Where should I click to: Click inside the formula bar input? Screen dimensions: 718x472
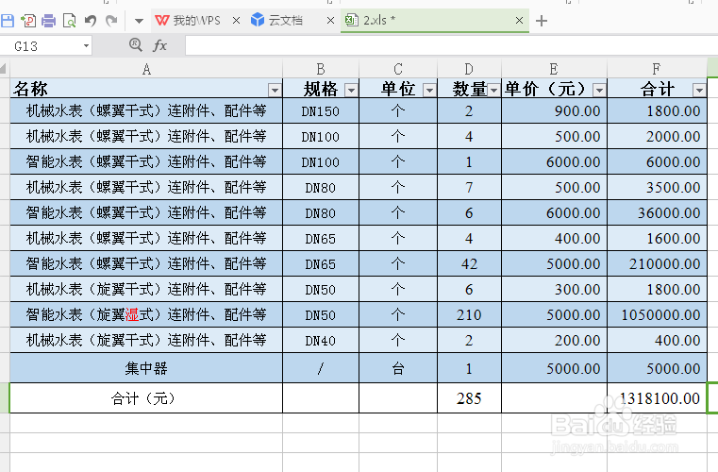tap(451, 46)
